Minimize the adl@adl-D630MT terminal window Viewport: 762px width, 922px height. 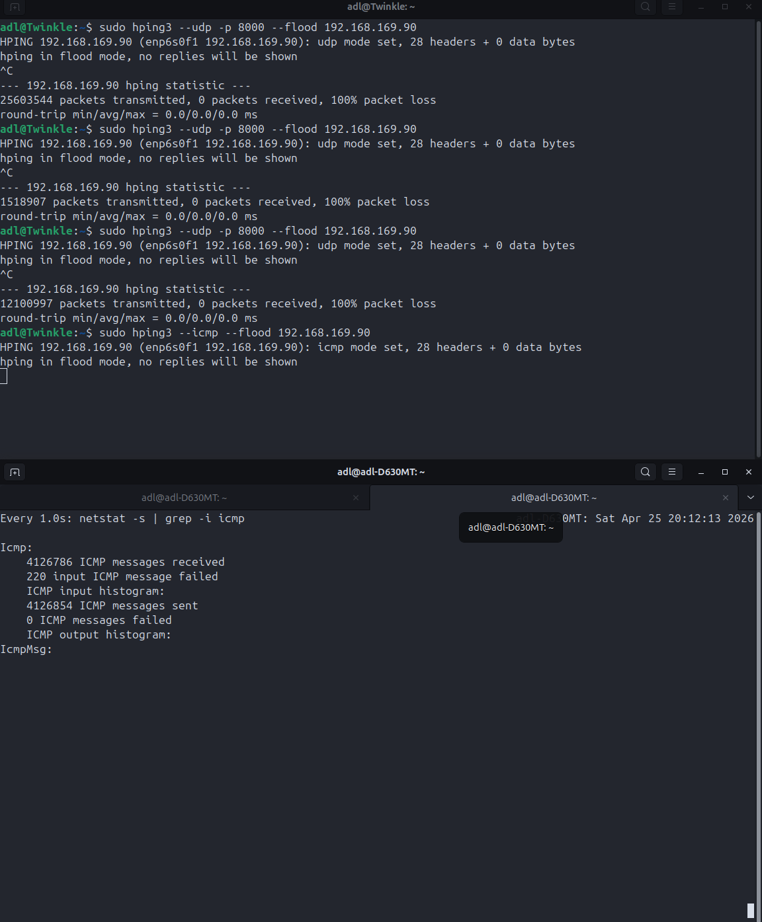pyautogui.click(x=701, y=472)
